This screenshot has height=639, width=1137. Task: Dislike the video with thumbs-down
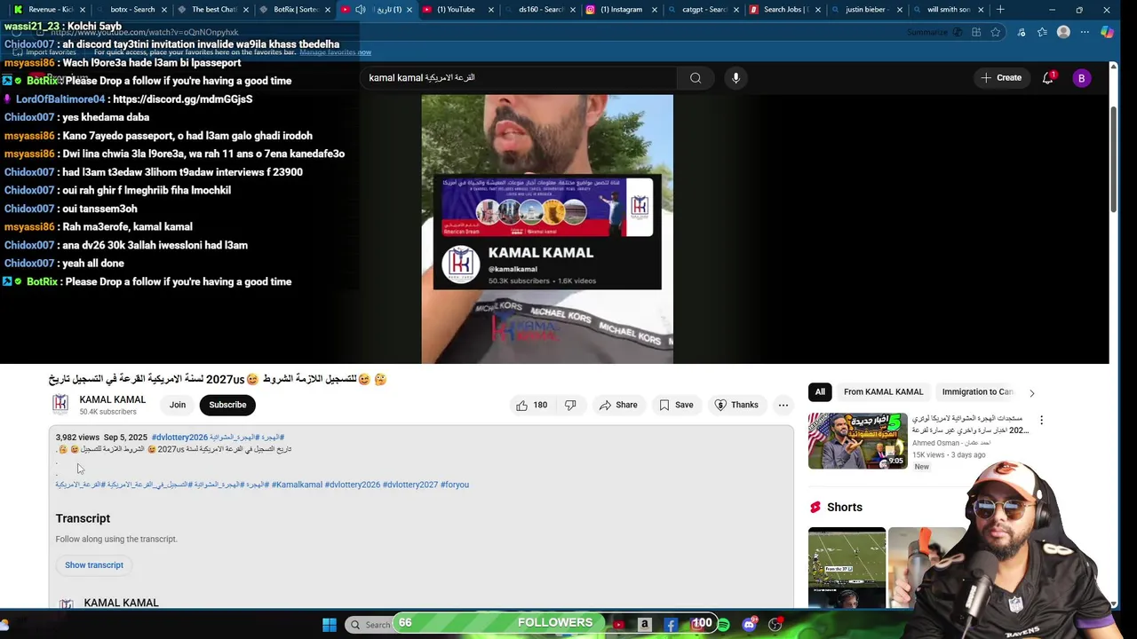coord(570,405)
